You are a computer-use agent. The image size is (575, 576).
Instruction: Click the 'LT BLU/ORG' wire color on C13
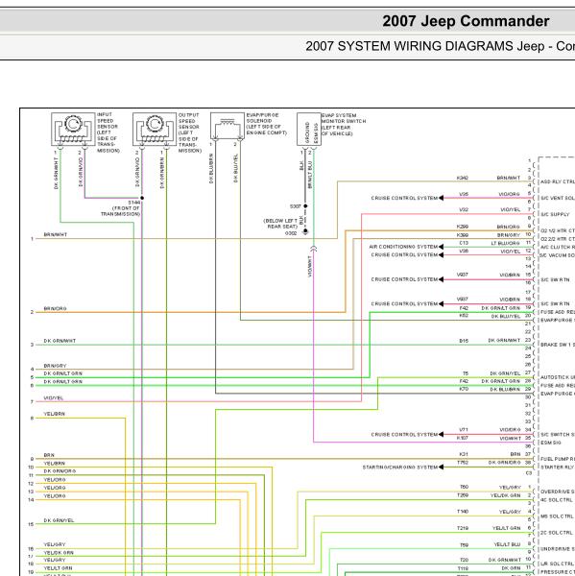(506, 243)
